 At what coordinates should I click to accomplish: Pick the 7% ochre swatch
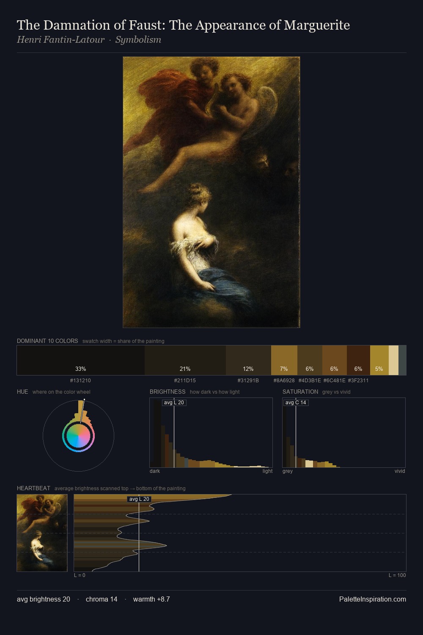click(284, 360)
